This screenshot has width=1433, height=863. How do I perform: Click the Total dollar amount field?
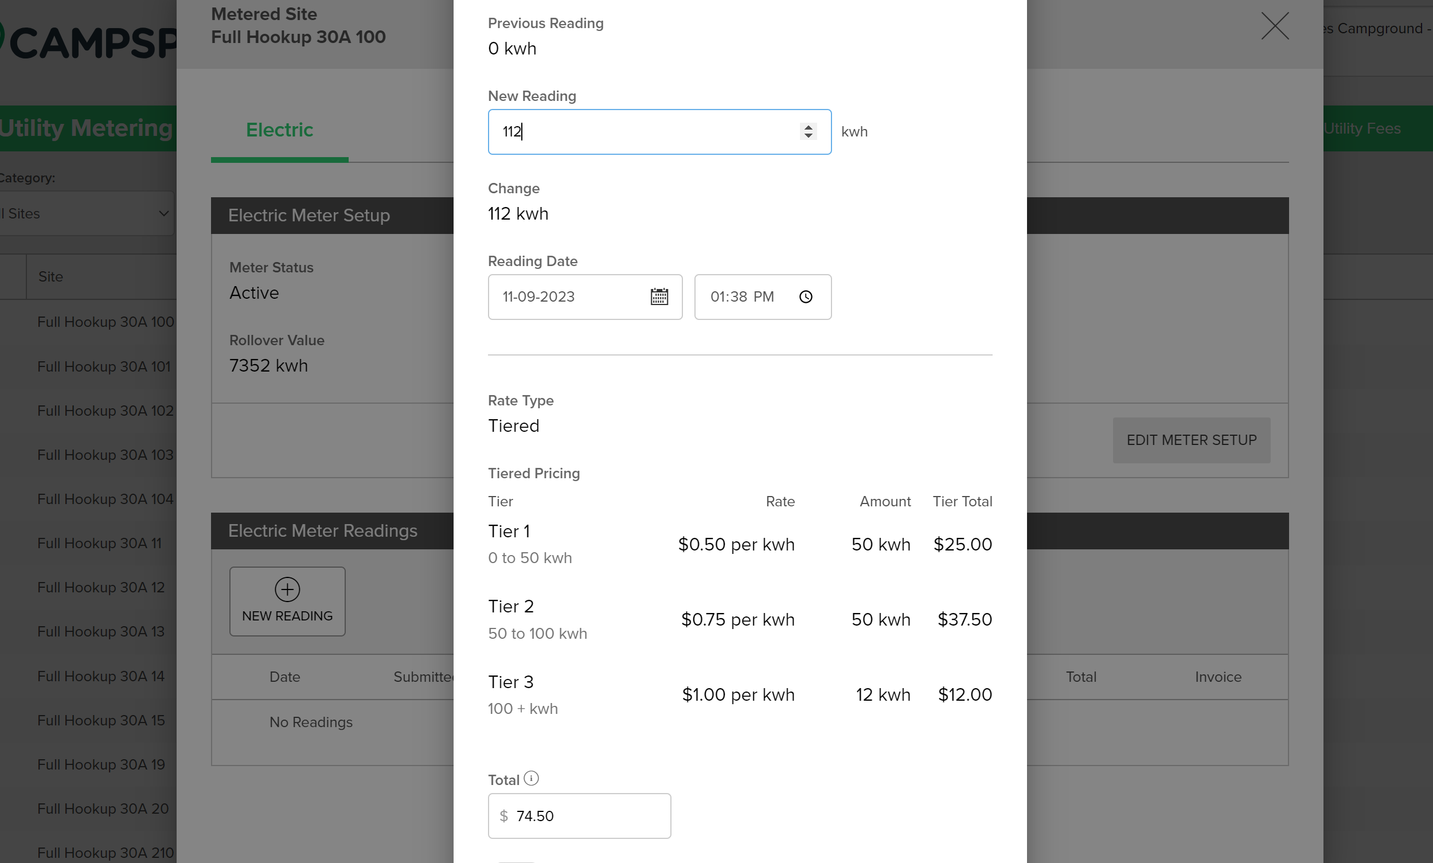579,815
